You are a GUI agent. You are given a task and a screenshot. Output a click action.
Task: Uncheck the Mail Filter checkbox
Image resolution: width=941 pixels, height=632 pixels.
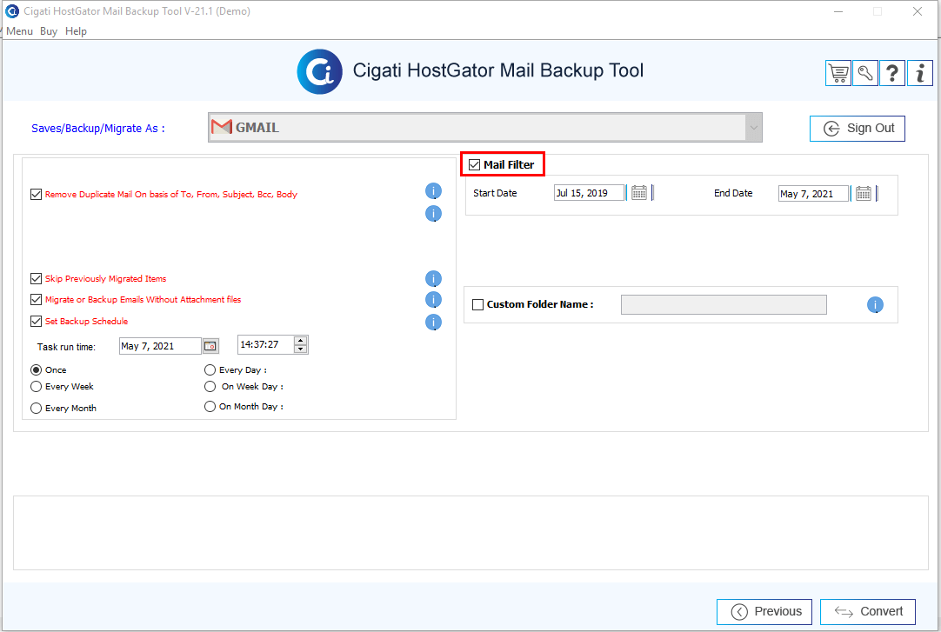click(475, 165)
